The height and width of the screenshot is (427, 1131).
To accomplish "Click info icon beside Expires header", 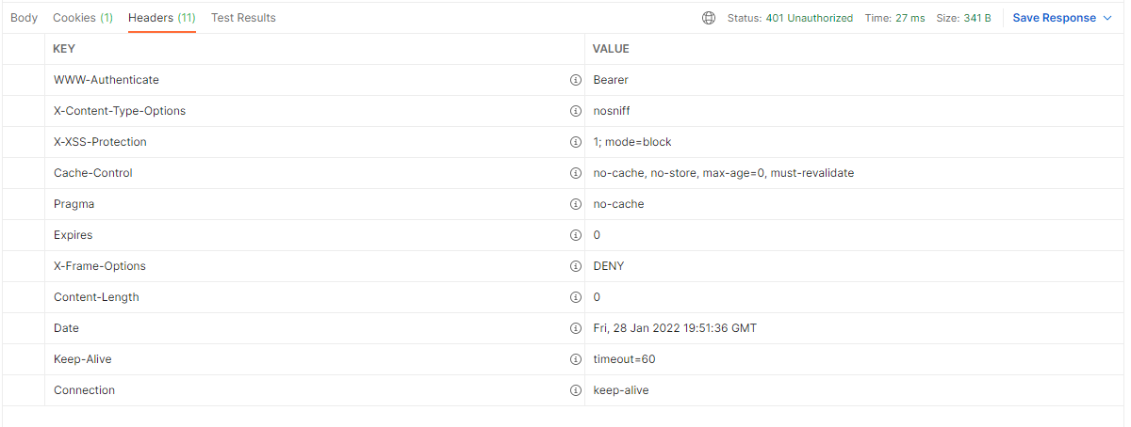I will click(575, 235).
